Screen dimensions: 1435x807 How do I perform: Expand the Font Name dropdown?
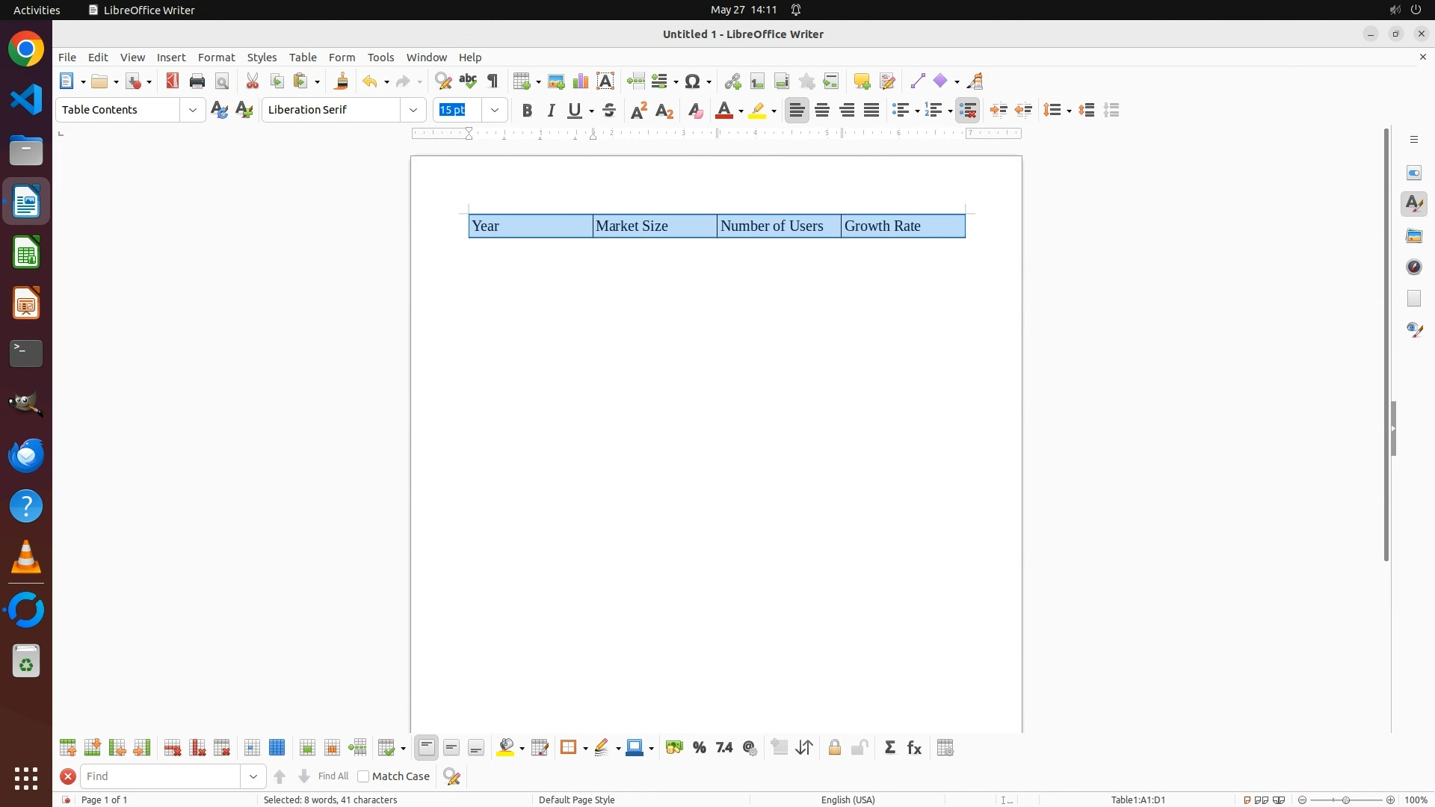click(413, 111)
